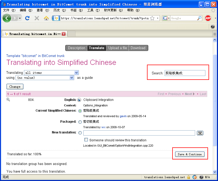Viewport: 218px width, 181px height.
Task: Click the bookmark star in the address bar
Action: pos(152,18)
